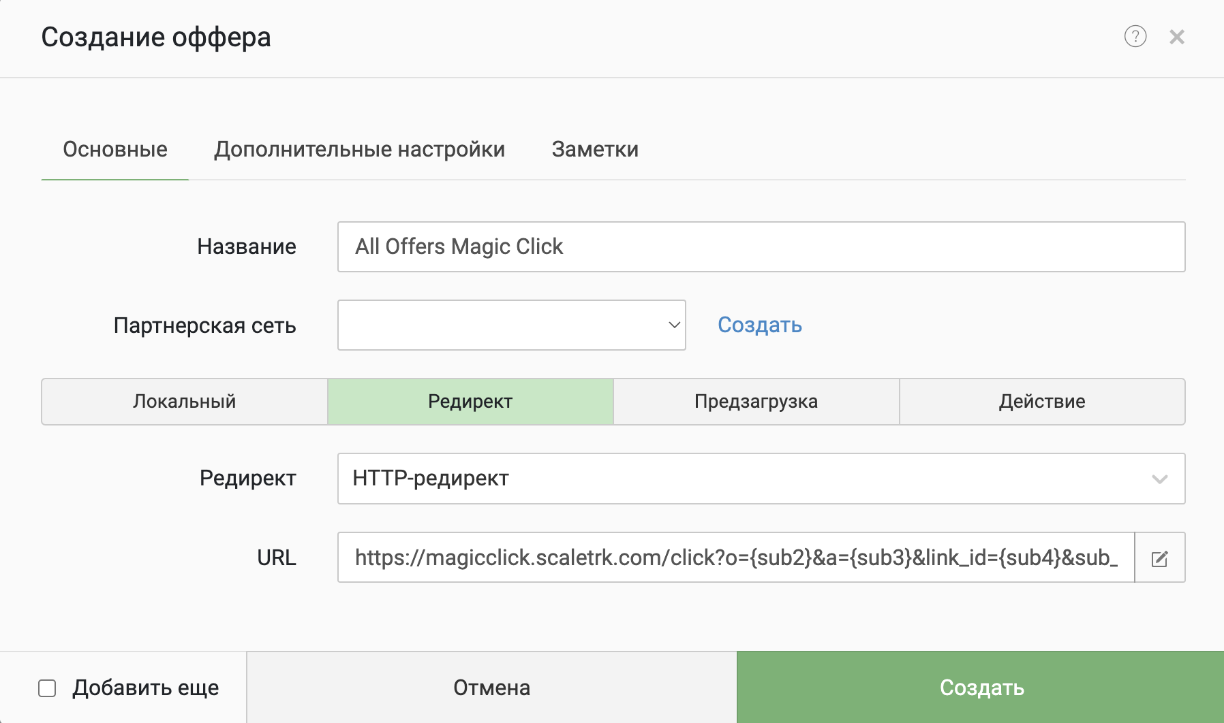Screen dimensions: 1224x723
Task: Switch to the 'Основные' tab
Action: [115, 150]
